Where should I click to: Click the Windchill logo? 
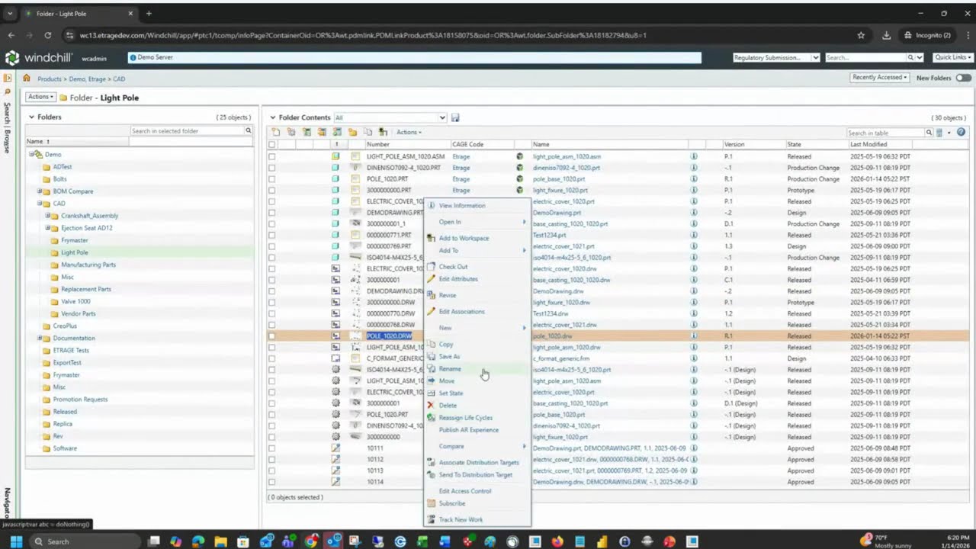point(38,58)
